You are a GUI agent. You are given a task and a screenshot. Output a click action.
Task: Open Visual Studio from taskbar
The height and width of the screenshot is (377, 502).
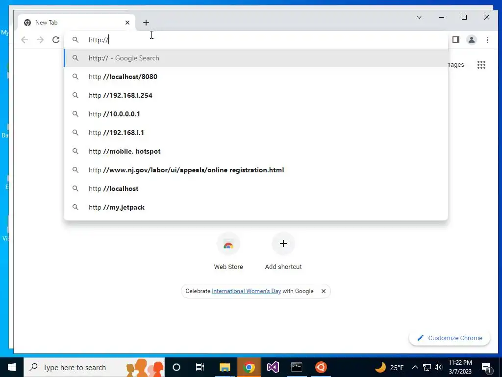tap(273, 367)
